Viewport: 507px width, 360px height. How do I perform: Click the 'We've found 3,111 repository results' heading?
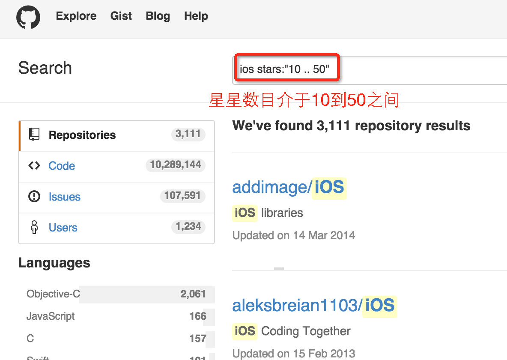click(x=351, y=126)
